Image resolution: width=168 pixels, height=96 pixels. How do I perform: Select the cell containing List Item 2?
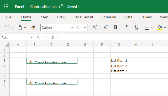(119, 66)
